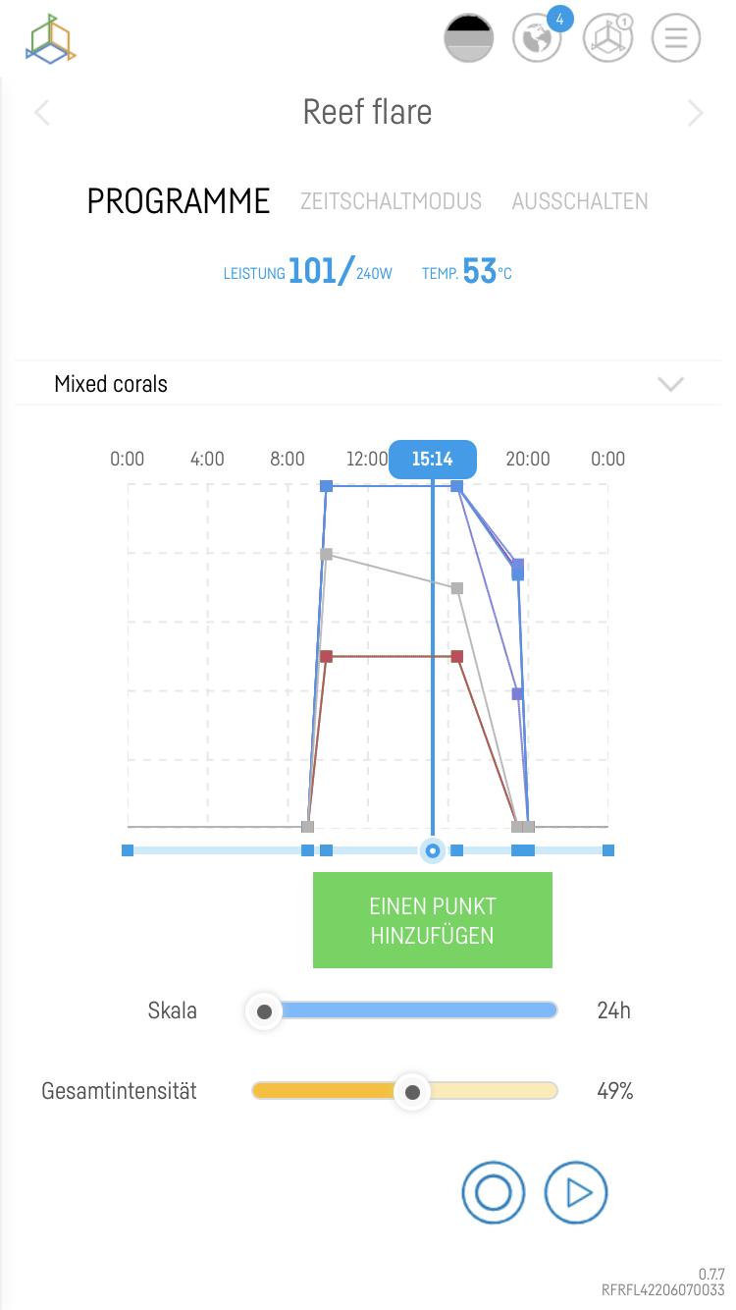Open the globe icon with badge 4
This screenshot has height=1310, width=736.
click(537, 39)
